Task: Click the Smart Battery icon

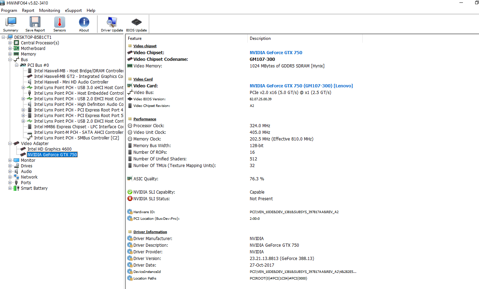Action: (16, 188)
